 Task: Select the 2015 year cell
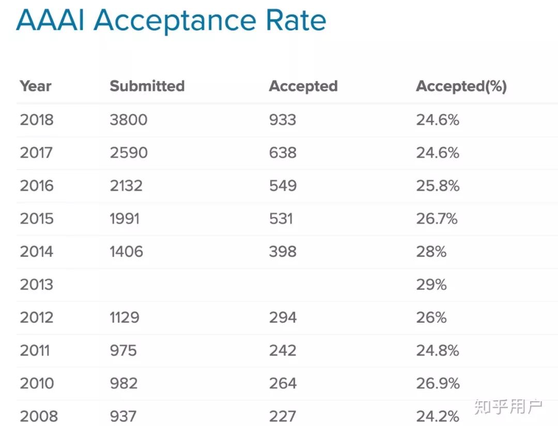pos(37,219)
